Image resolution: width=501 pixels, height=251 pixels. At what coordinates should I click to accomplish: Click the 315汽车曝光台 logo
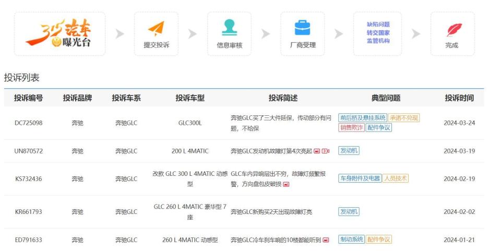point(59,33)
